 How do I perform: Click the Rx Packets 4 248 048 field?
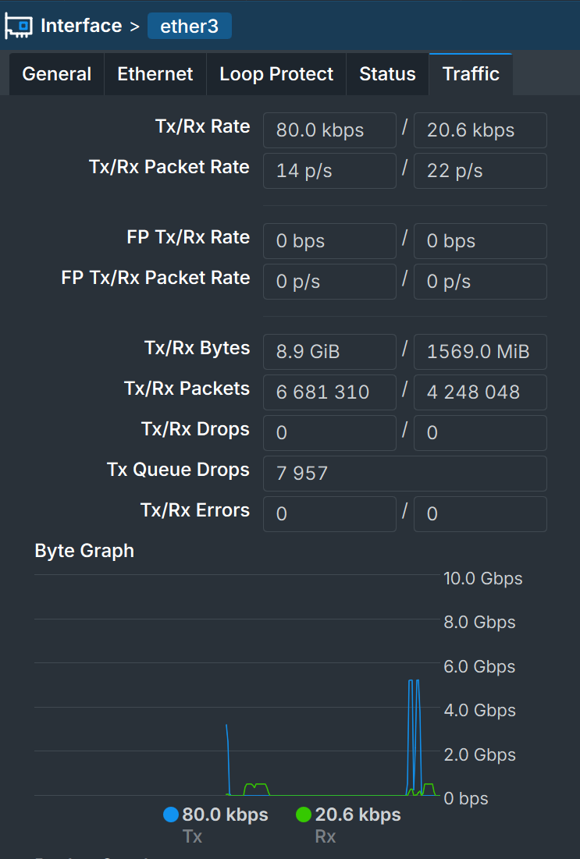[480, 392]
